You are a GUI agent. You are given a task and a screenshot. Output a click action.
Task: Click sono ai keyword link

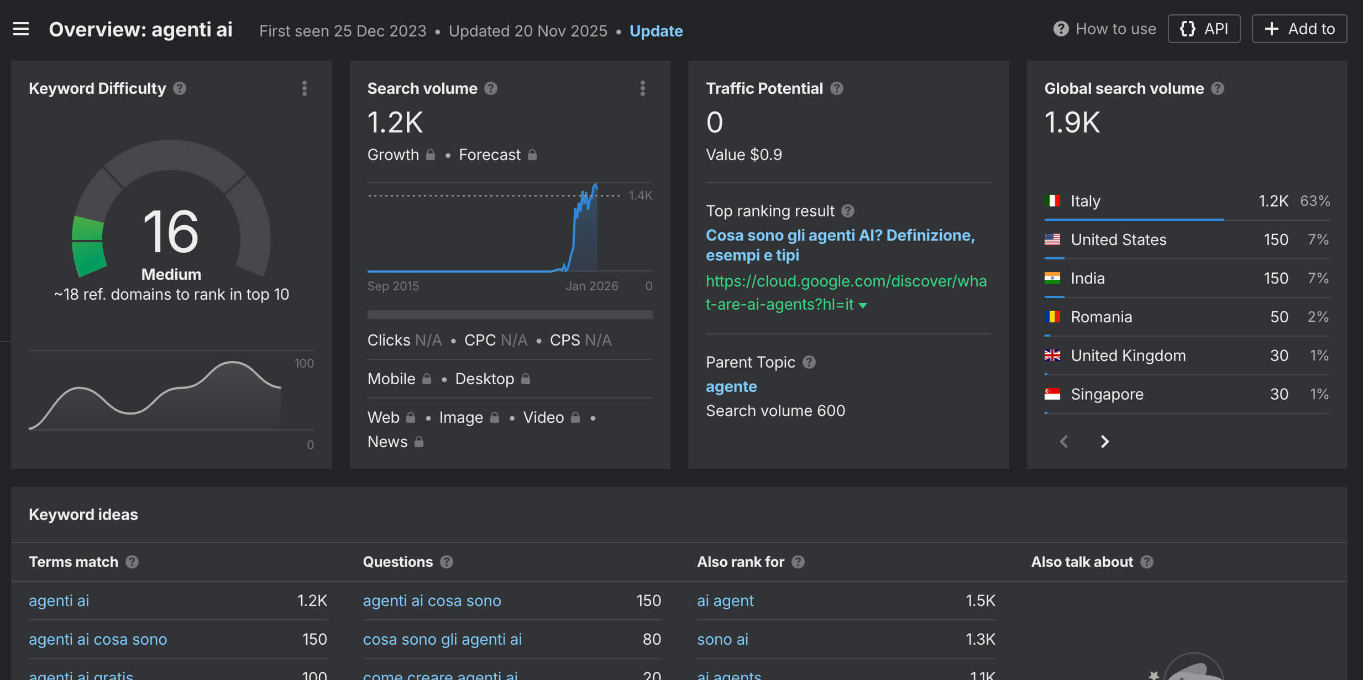click(x=722, y=639)
